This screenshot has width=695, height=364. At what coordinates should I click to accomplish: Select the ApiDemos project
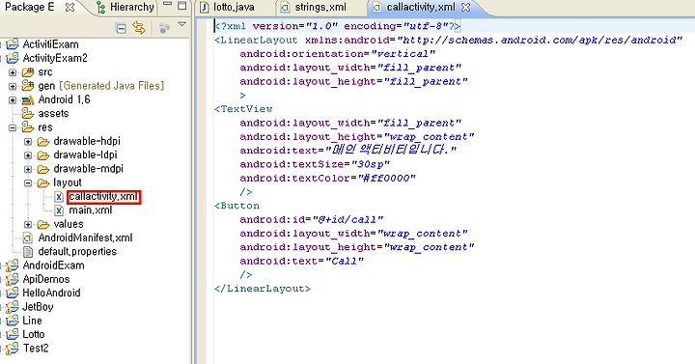tap(46, 279)
